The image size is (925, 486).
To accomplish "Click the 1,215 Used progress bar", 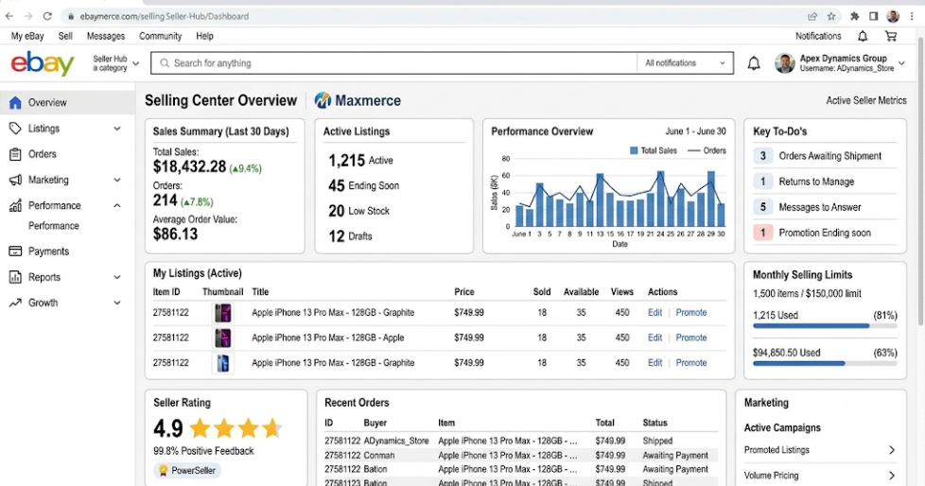I will 825,325.
